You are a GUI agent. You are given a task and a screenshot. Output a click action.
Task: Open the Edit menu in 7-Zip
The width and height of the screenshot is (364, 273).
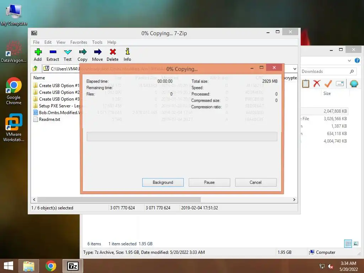click(48, 42)
